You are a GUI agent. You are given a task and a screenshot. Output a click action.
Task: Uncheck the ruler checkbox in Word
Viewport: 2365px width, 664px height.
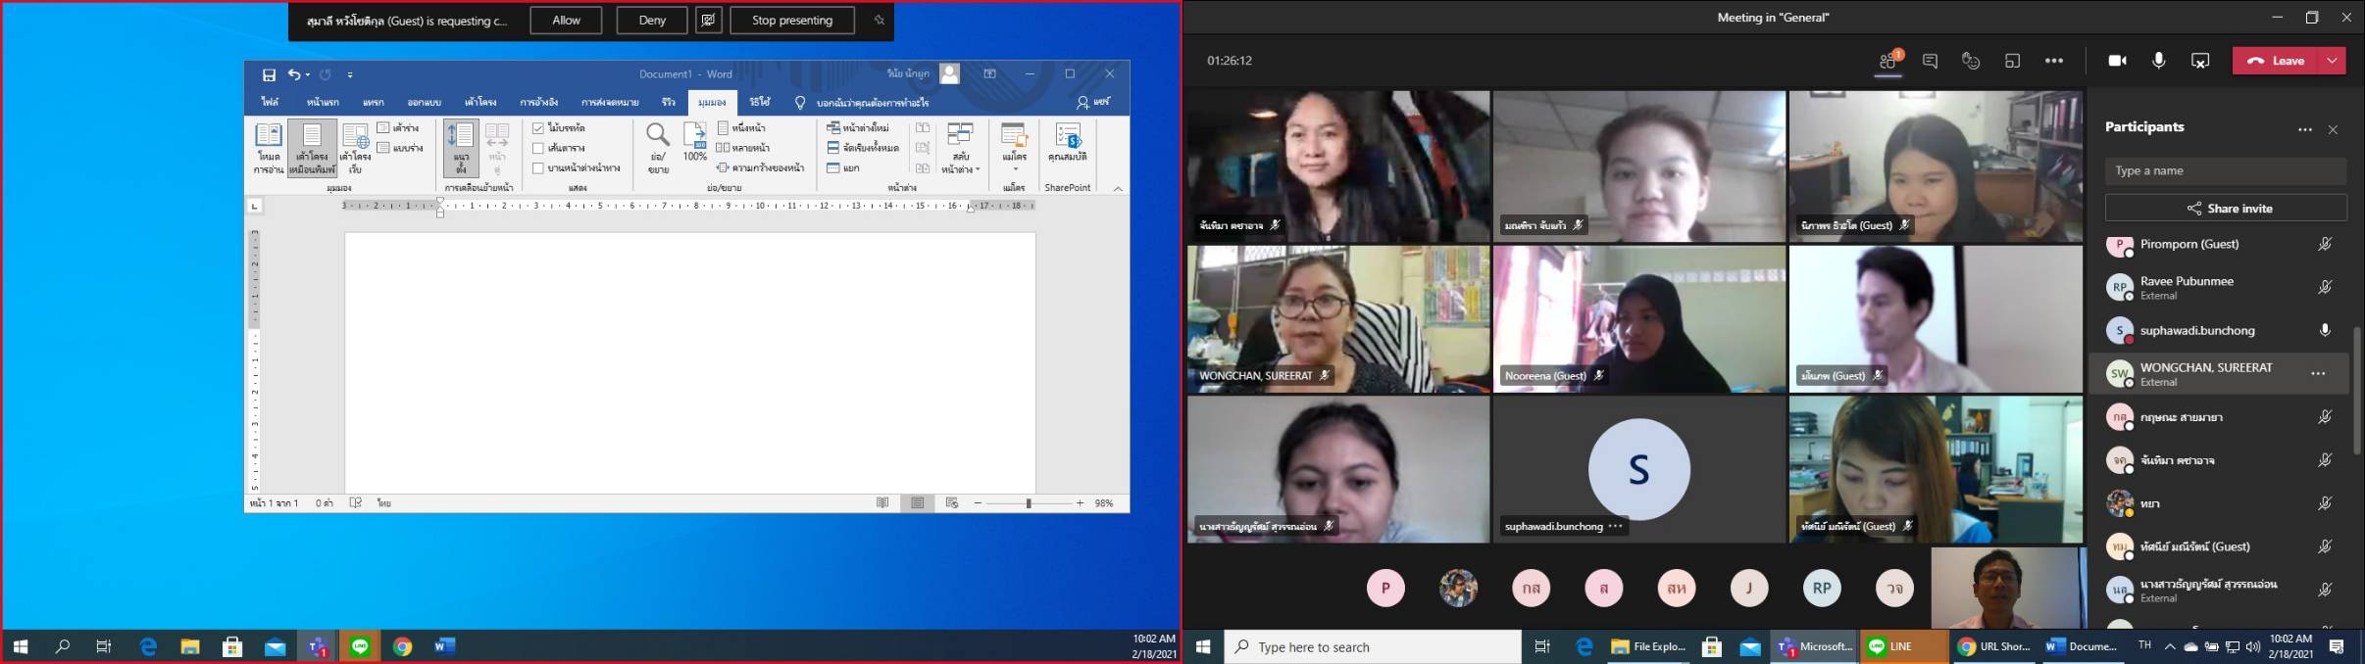click(538, 128)
